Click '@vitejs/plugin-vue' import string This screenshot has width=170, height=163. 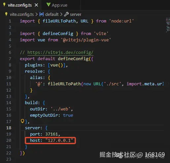tap(86, 40)
